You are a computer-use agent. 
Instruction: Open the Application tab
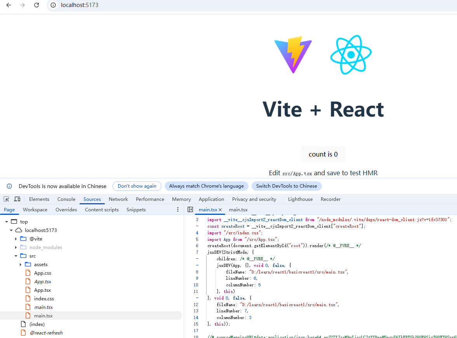[211, 199]
